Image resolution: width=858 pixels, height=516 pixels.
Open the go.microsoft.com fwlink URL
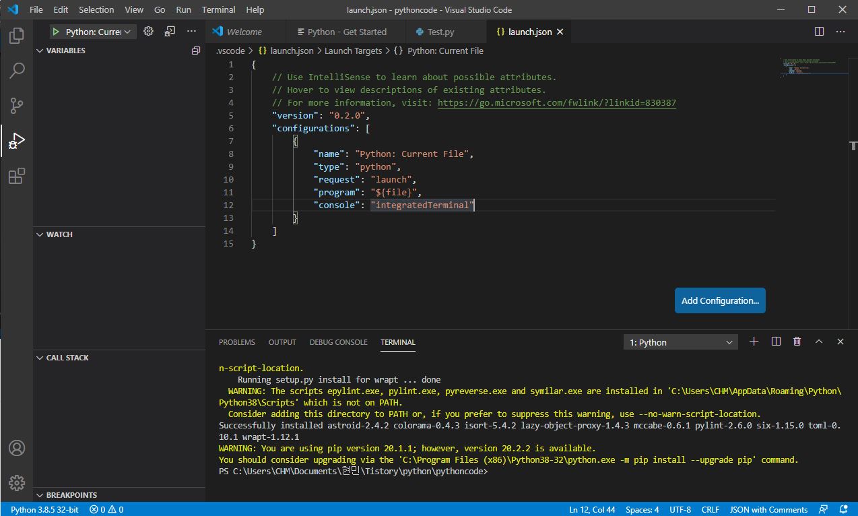tap(556, 103)
